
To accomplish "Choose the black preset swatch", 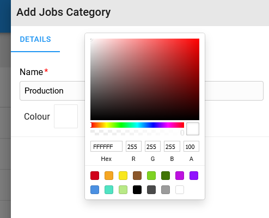I will (137, 190).
